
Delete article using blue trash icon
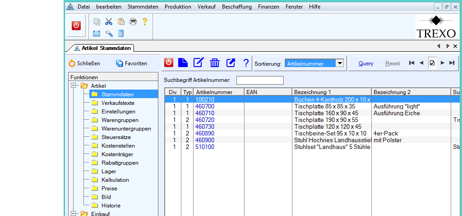pos(215,63)
